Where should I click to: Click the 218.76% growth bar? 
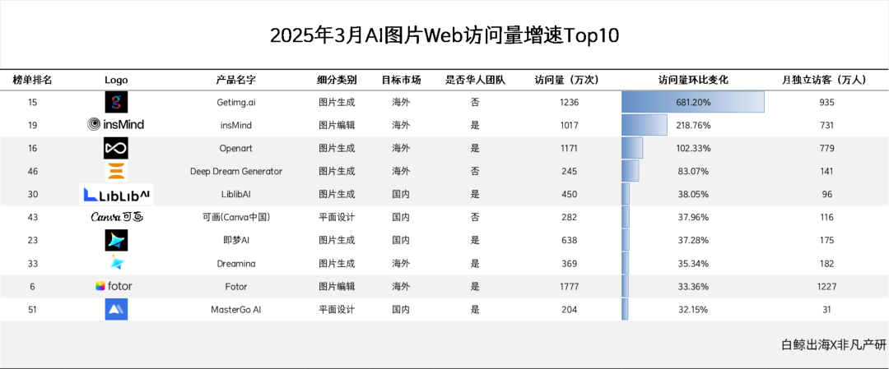pyautogui.click(x=644, y=125)
